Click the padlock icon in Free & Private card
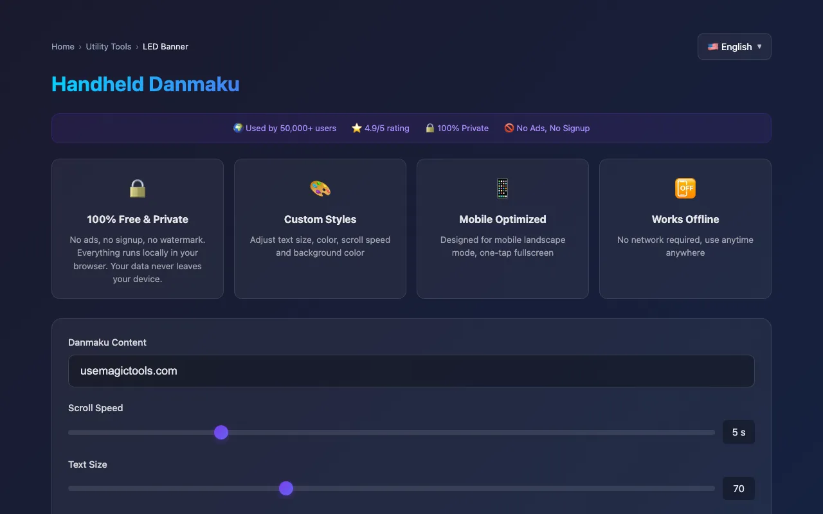Image resolution: width=823 pixels, height=514 pixels. [138, 188]
